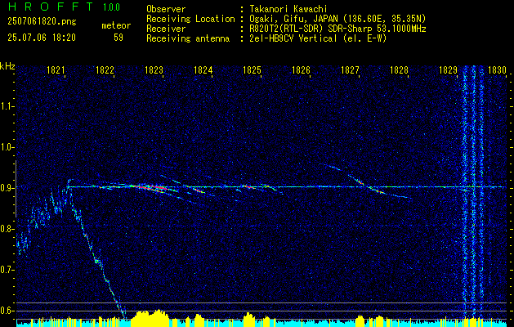Click the kHz axis unit label
The height and width of the screenshot is (327, 514).
coord(7,66)
